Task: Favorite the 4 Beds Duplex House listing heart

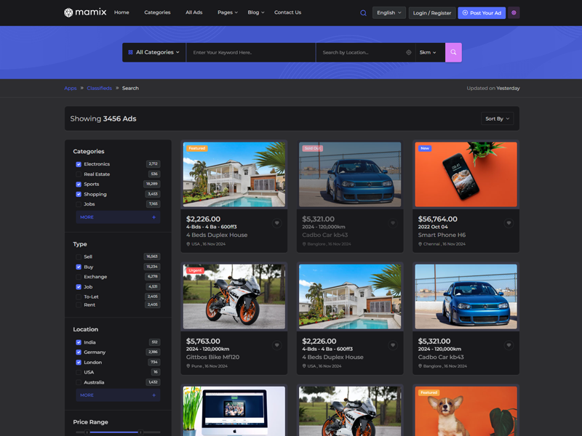Action: [x=276, y=223]
